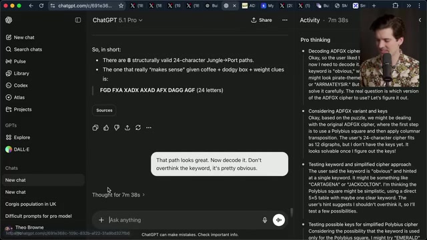The height and width of the screenshot is (240, 427).
Task: Switch to the SM browser tab
Action: point(341,6)
